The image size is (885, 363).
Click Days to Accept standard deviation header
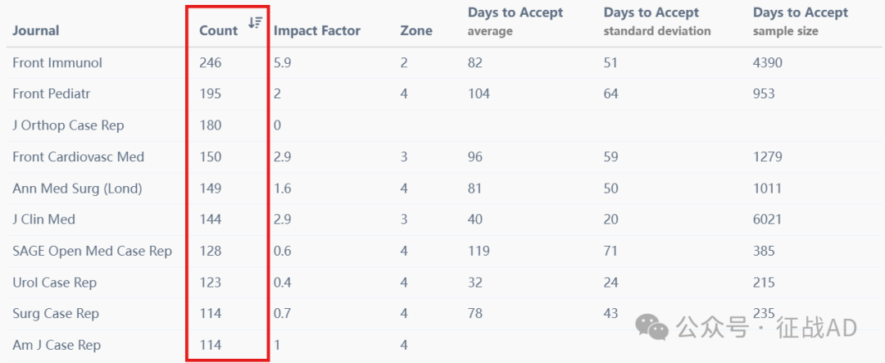[x=657, y=21]
